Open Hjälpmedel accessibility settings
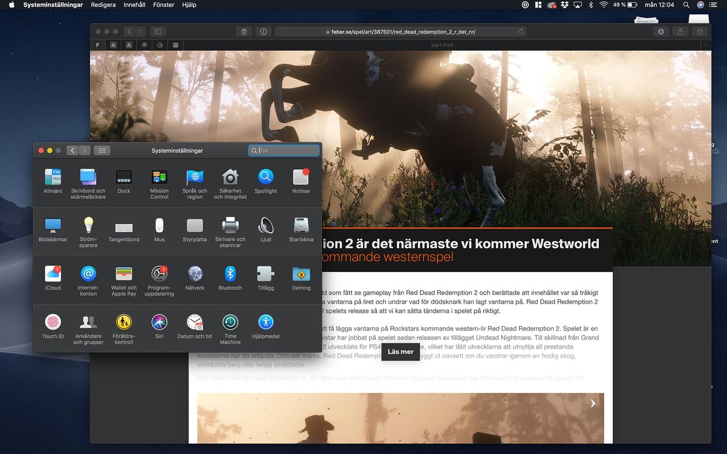 (266, 326)
